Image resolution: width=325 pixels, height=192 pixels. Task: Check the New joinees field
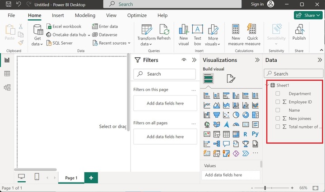(278, 119)
